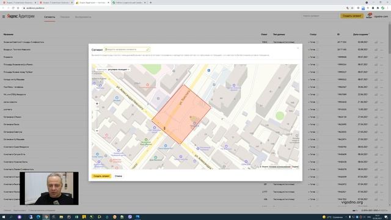This screenshot has height=220, width=391.
Task: Switch to the first browser tab
Action: tap(19, 2)
